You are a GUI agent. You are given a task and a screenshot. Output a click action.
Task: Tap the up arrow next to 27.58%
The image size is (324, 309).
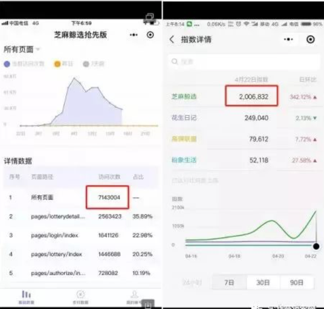pos(315,161)
